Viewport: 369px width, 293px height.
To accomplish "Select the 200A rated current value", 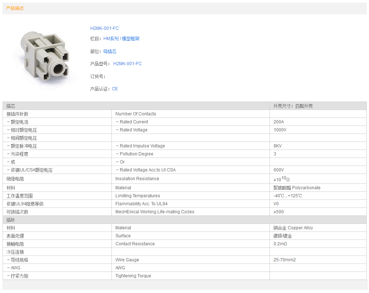I will [279, 122].
